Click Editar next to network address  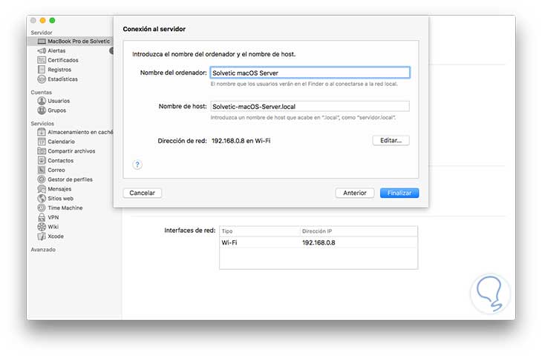391,140
